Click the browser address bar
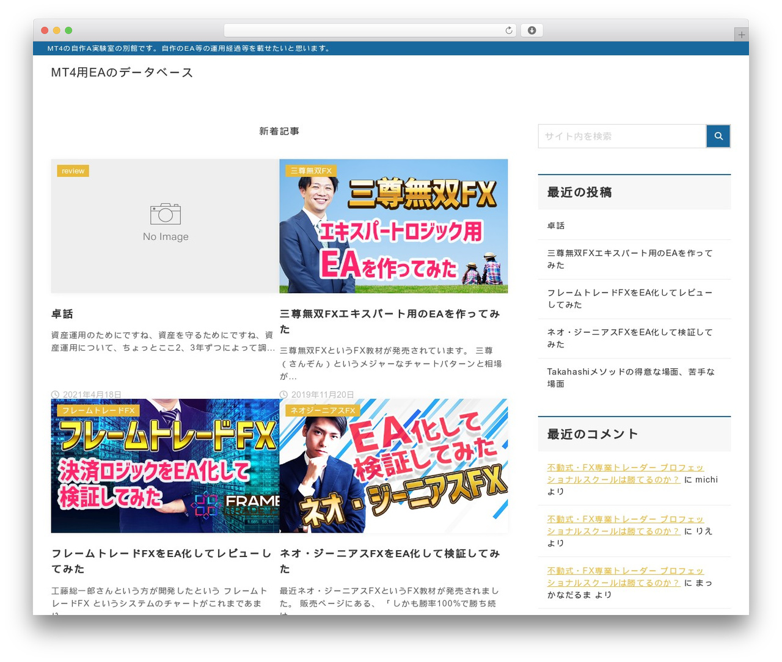 tap(370, 31)
